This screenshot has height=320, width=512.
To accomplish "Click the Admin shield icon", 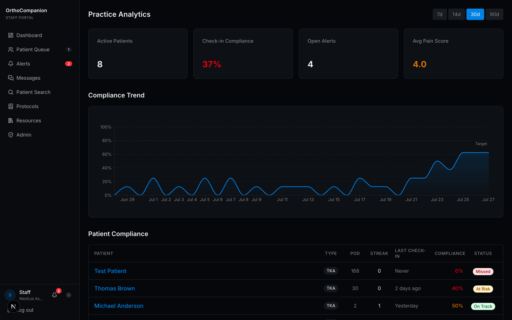I will 11,135.
